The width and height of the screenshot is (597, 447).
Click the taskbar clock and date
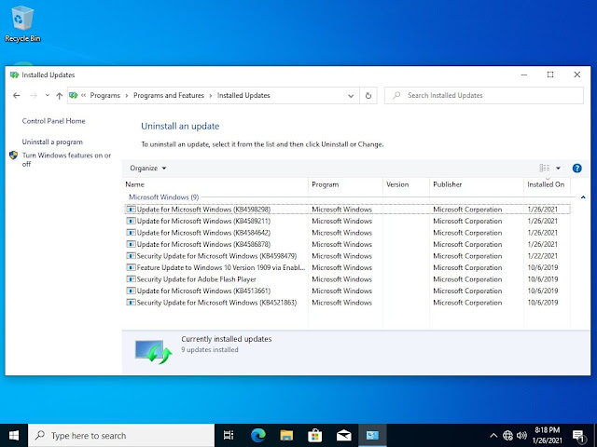point(548,435)
